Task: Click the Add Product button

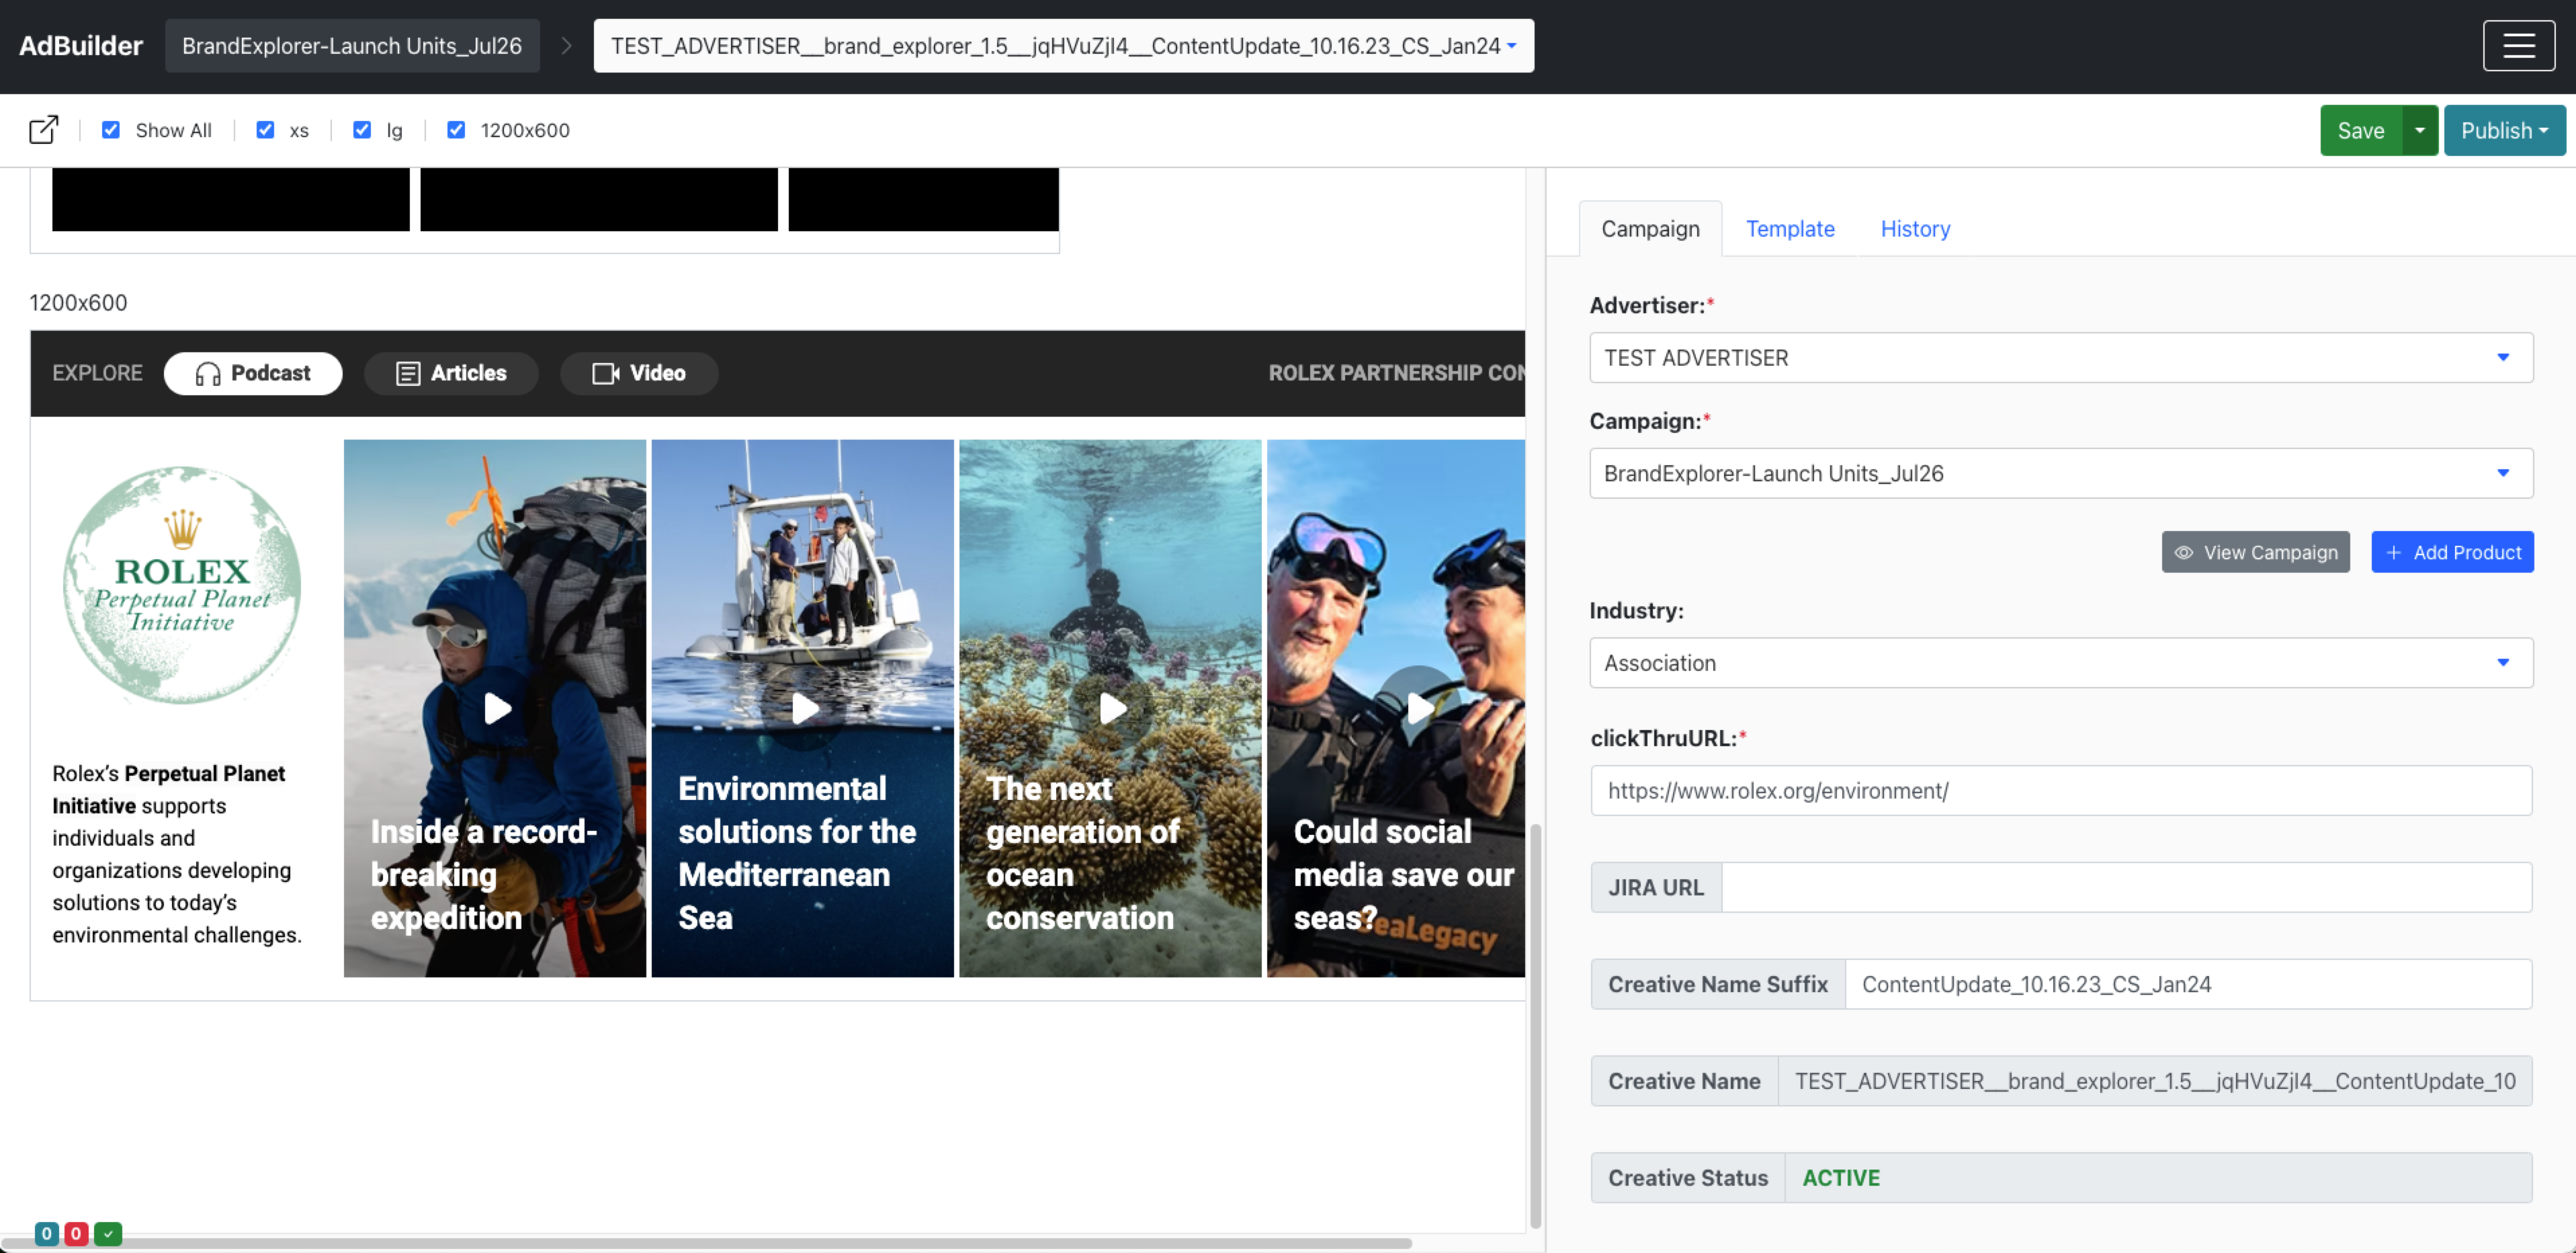Action: click(2452, 553)
